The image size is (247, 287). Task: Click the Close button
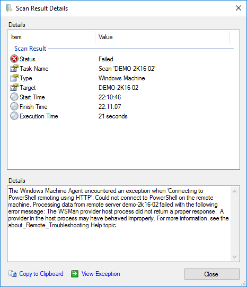point(212,274)
